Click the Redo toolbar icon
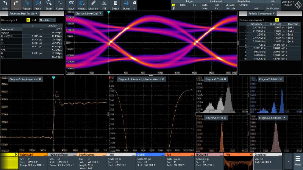This screenshot has height=170, width=303. (x=16, y=5)
